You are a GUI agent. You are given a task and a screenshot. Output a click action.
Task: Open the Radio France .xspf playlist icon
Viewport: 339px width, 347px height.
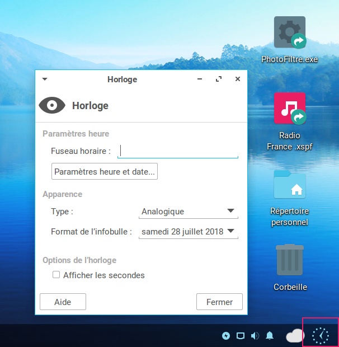coord(289,109)
